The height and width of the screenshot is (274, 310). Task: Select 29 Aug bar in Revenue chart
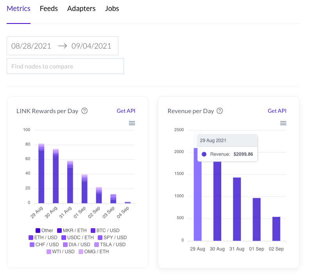197,195
